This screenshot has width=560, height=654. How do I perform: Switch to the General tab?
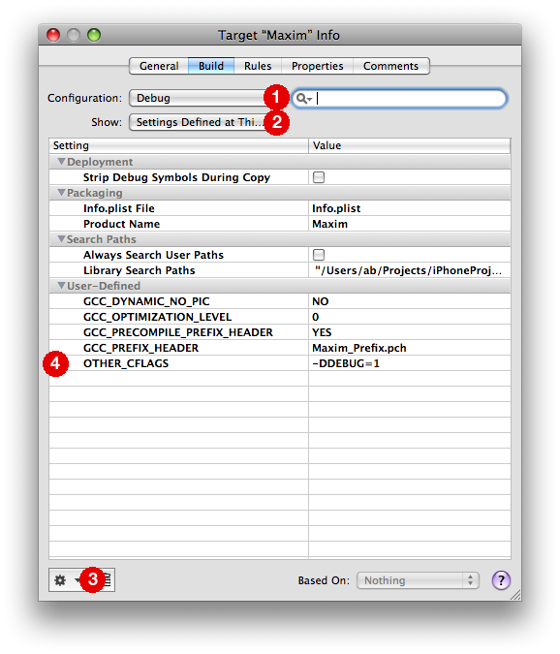[x=159, y=66]
